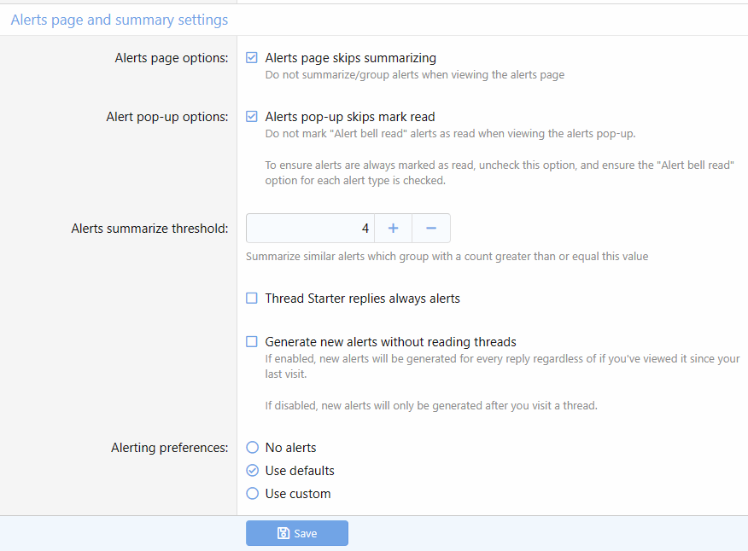The width and height of the screenshot is (748, 551).
Task: Click the 'Alerts page and summary settings' heading
Action: pyautogui.click(x=119, y=20)
